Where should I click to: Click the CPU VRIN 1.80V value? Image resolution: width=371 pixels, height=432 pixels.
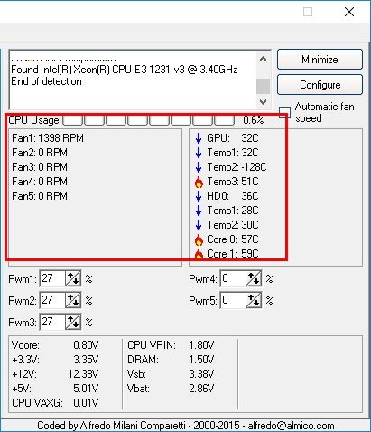[x=201, y=345]
